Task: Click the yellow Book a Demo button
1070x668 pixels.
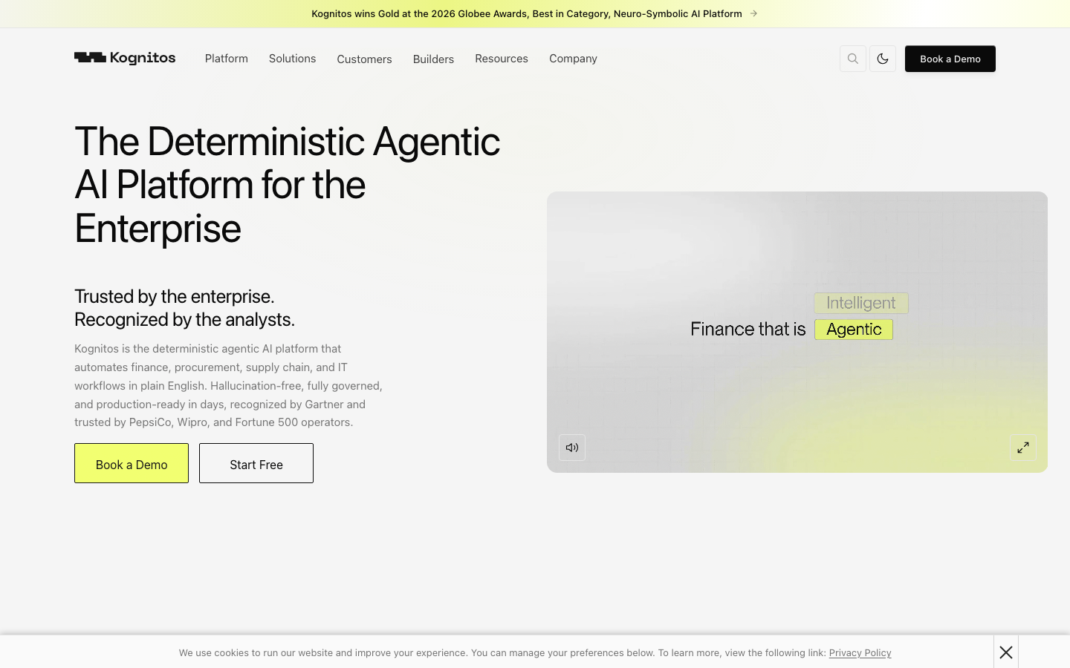Action: click(132, 463)
